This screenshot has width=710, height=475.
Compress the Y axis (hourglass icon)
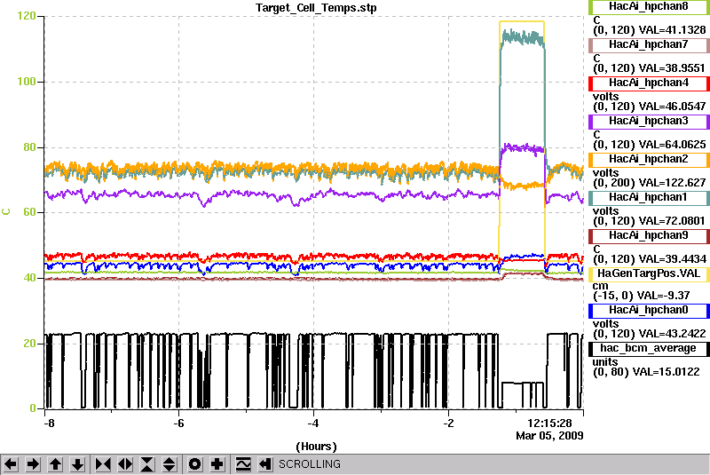147,464
